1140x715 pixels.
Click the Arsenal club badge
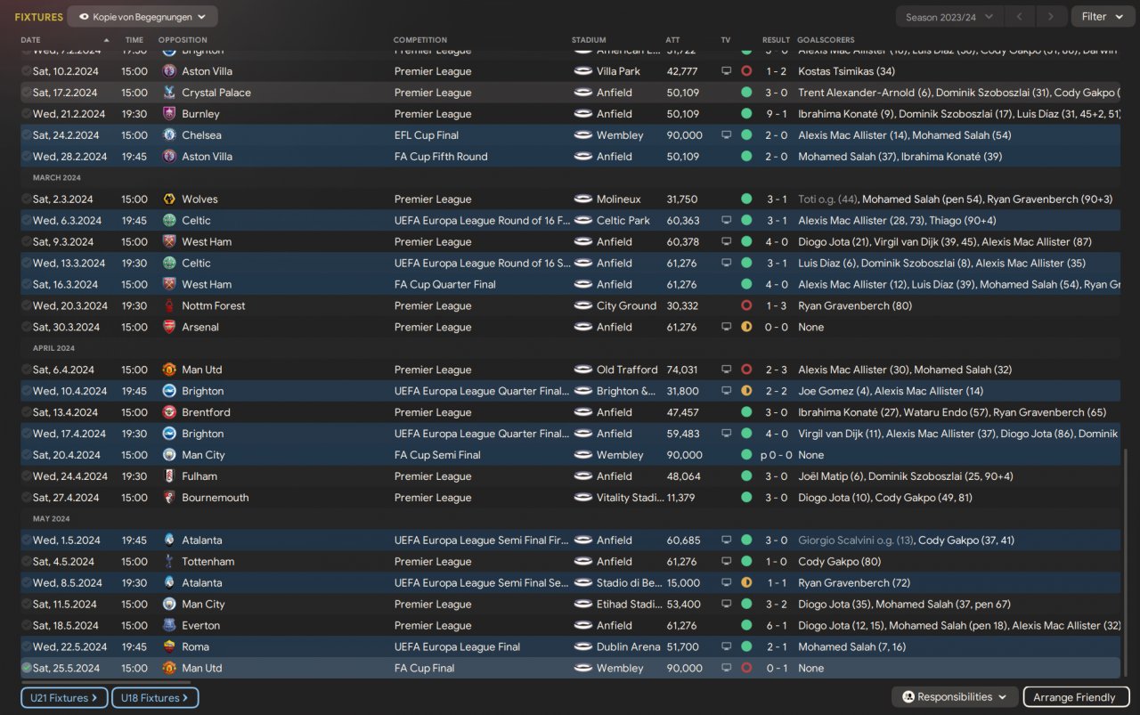[x=169, y=328]
